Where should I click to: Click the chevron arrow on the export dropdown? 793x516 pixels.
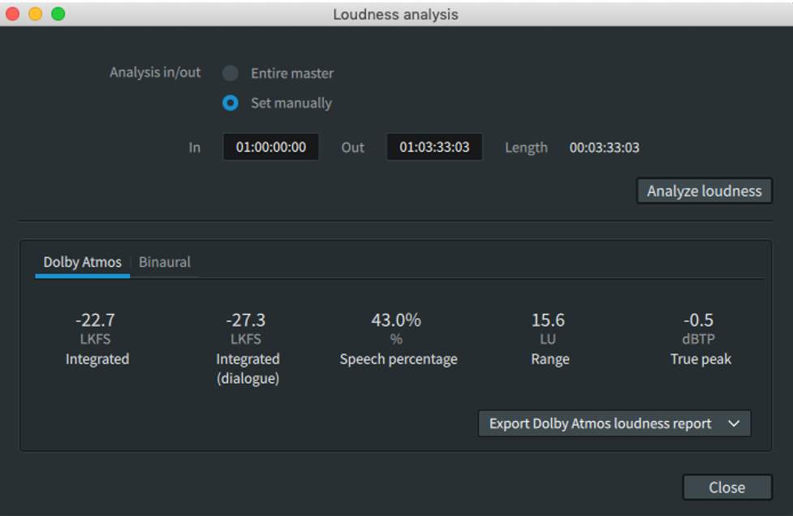(x=734, y=424)
